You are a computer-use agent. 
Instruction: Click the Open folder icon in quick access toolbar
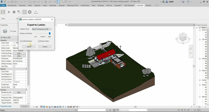[9, 2]
